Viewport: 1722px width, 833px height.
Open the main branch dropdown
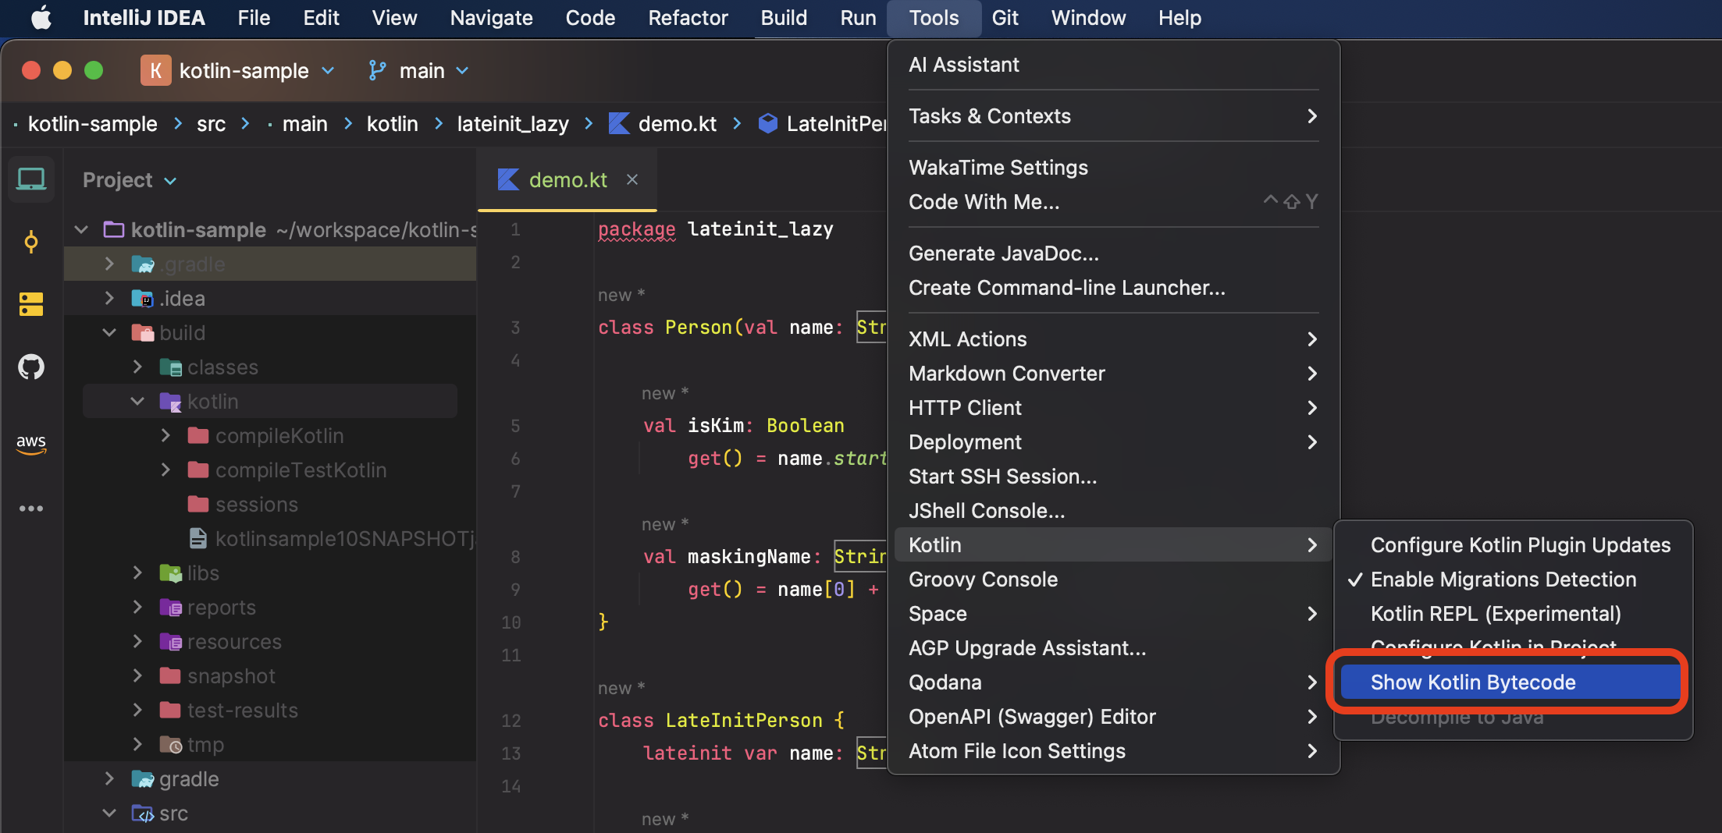[x=462, y=71]
